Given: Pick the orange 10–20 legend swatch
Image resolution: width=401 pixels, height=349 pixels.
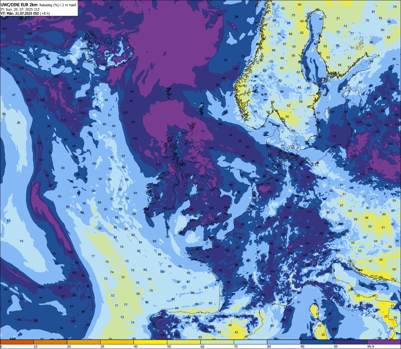Looking at the screenshot, I should tap(50, 342).
